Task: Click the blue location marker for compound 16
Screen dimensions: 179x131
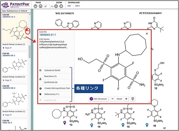Action: point(147,125)
